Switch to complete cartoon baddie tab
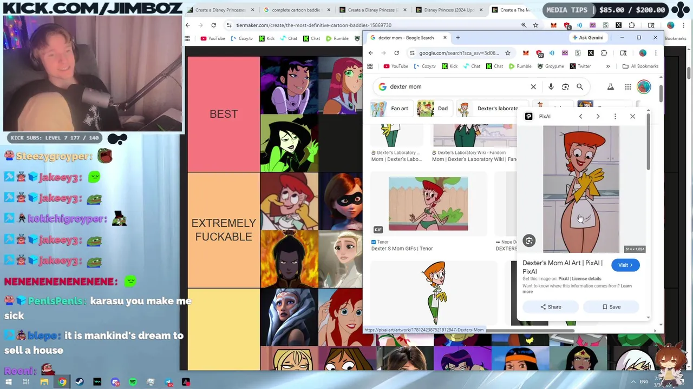This screenshot has width=693, height=389. pyautogui.click(x=296, y=10)
